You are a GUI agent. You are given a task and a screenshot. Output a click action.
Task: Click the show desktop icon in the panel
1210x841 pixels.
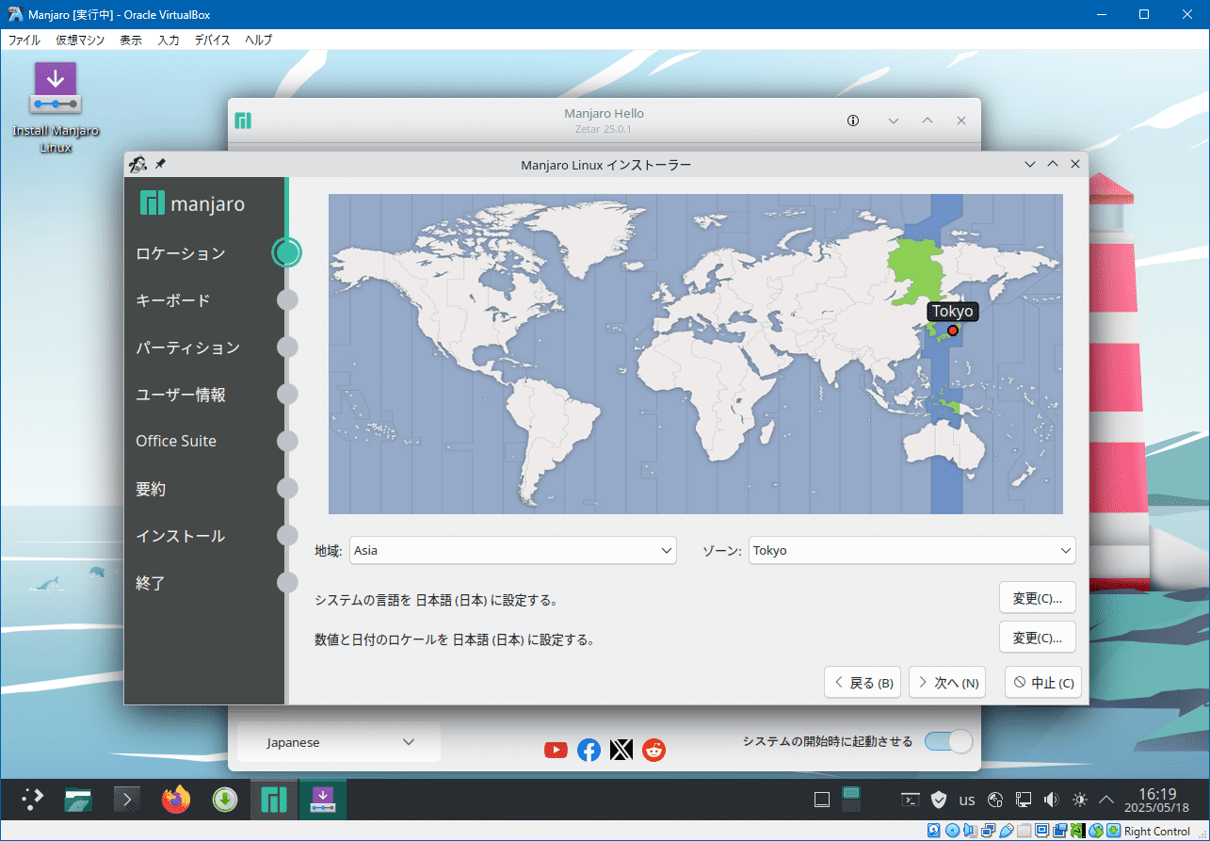[821, 800]
